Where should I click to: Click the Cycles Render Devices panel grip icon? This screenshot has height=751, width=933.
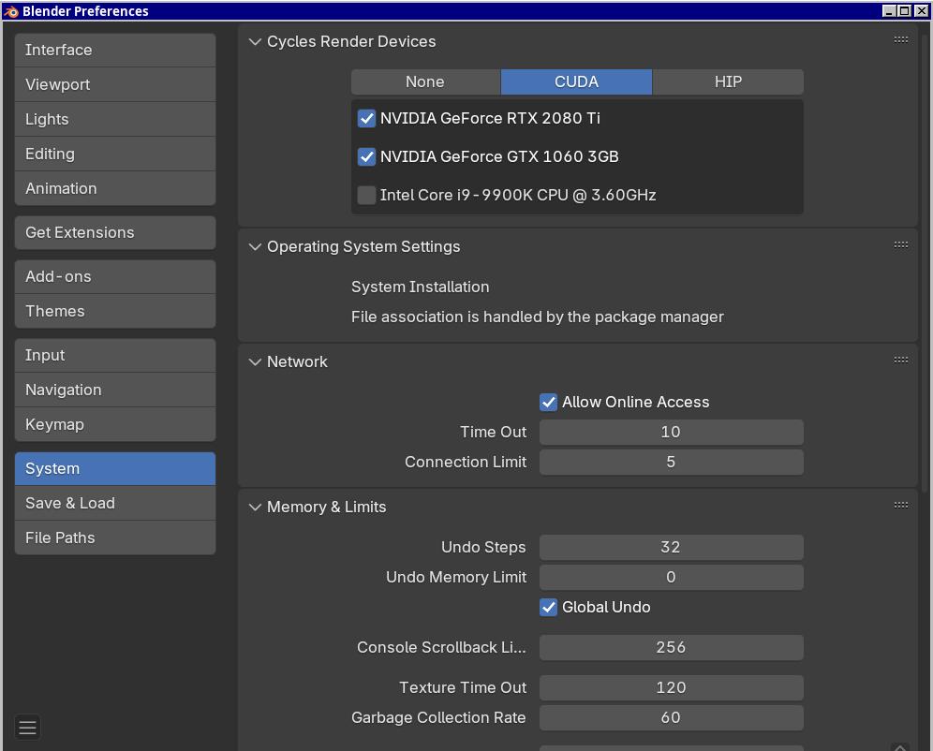900,39
